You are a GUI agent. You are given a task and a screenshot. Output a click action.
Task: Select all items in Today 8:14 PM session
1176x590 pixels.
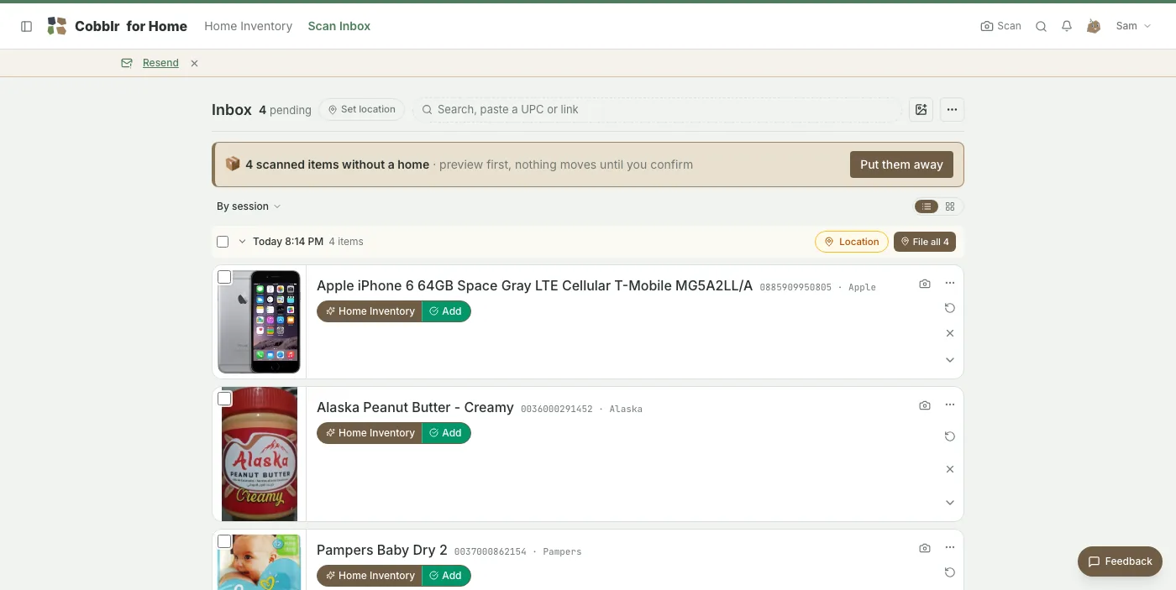tap(223, 242)
